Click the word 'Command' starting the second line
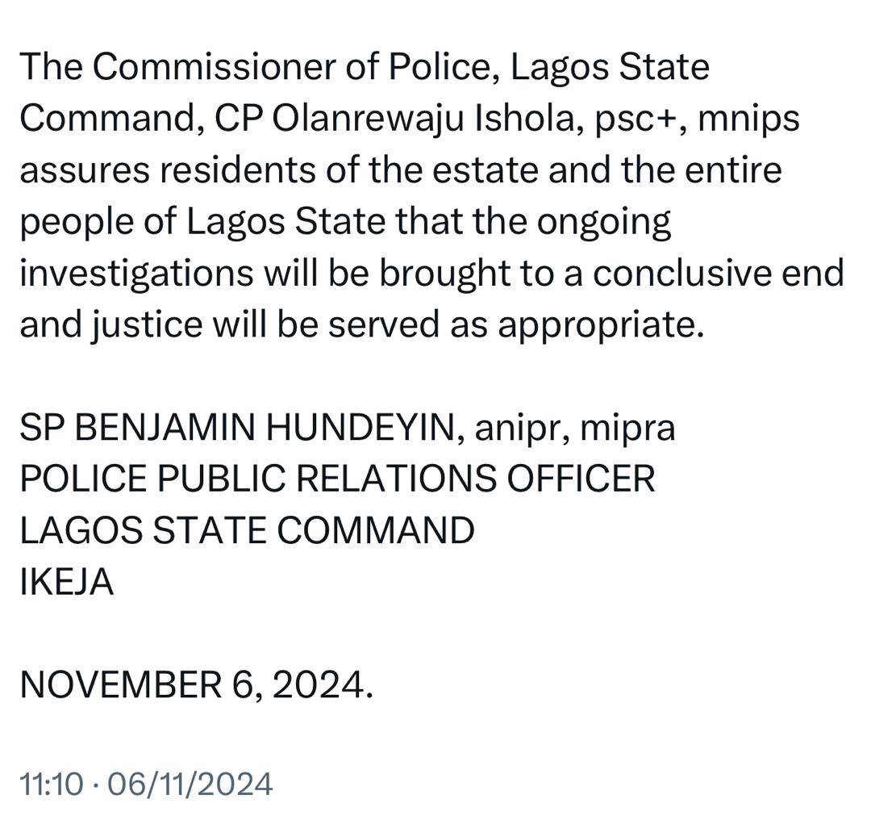 click(x=104, y=119)
